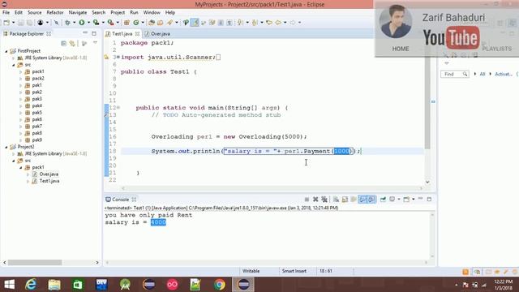Open the Source menu

tap(34, 12)
